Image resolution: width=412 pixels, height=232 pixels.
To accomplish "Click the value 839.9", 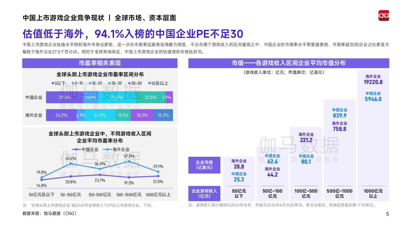I will click(x=340, y=116).
